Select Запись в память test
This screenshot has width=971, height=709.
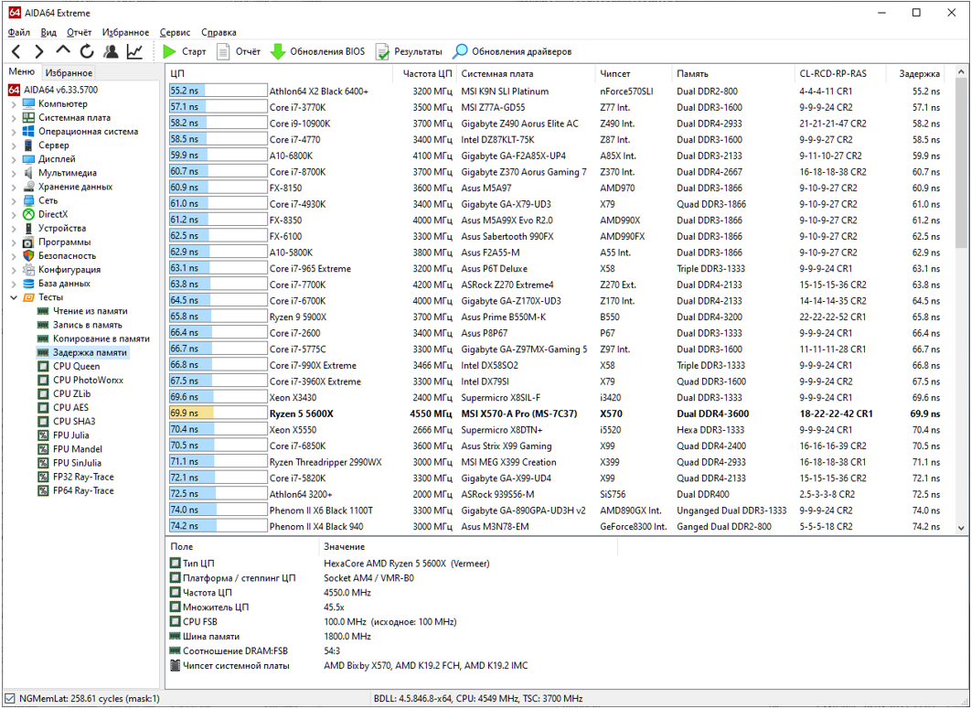click(x=87, y=325)
